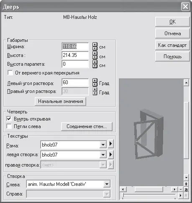
Task: Zoom in preview with plus button
Action: tap(186, 184)
